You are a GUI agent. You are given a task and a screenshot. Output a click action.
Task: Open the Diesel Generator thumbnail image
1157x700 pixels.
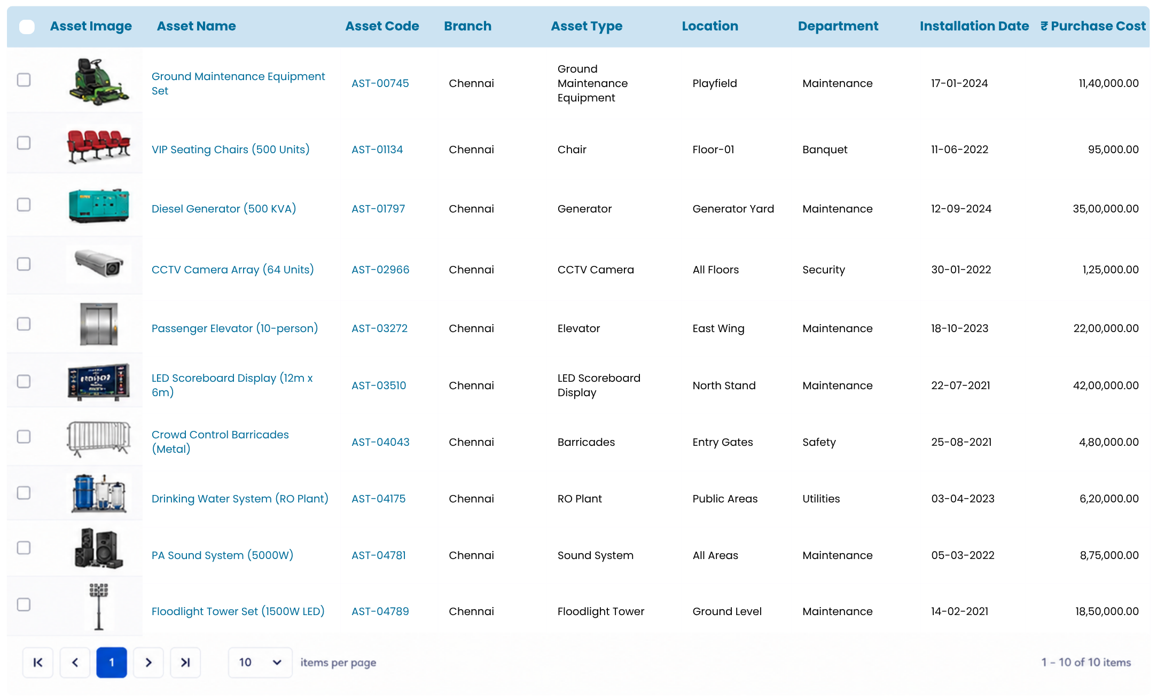click(99, 206)
